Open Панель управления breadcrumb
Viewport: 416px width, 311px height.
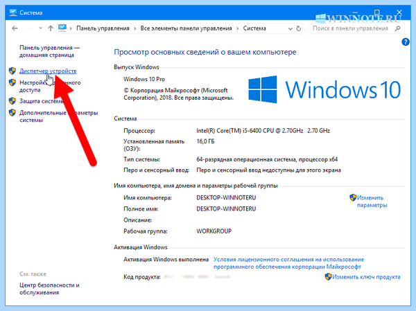103,28
